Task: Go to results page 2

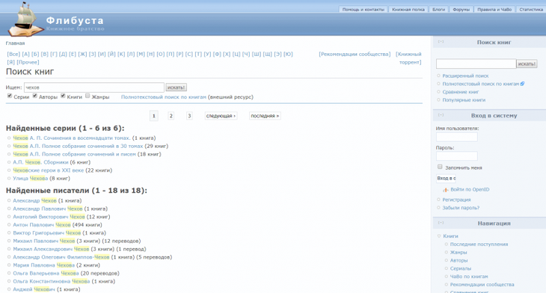Action: tap(171, 116)
